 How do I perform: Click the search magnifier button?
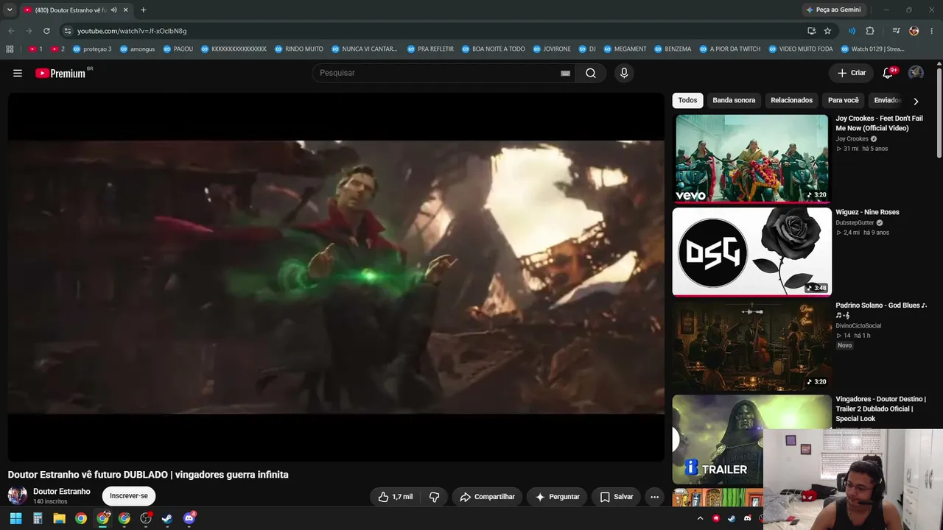[591, 73]
